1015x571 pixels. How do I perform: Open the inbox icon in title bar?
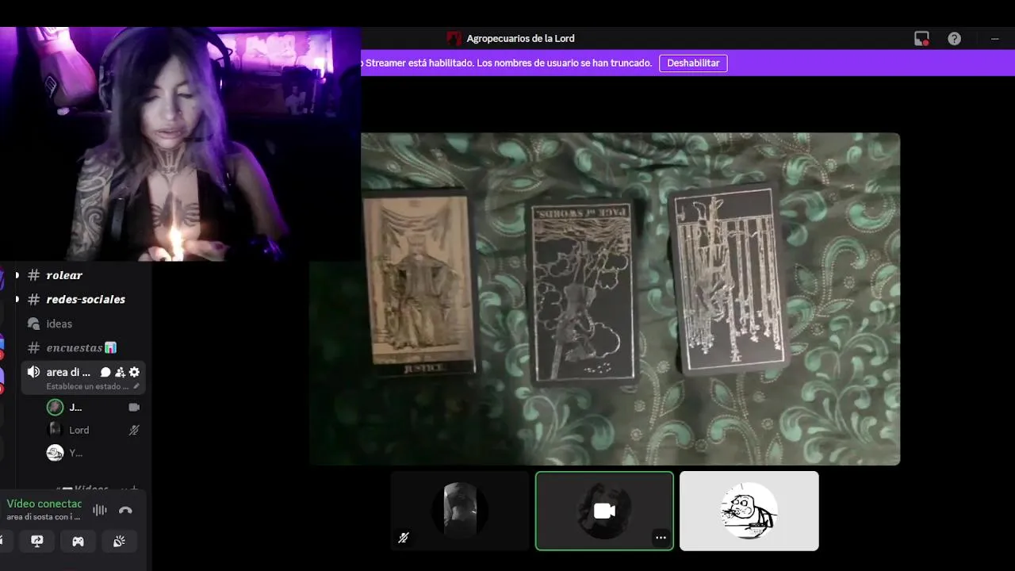[921, 38]
